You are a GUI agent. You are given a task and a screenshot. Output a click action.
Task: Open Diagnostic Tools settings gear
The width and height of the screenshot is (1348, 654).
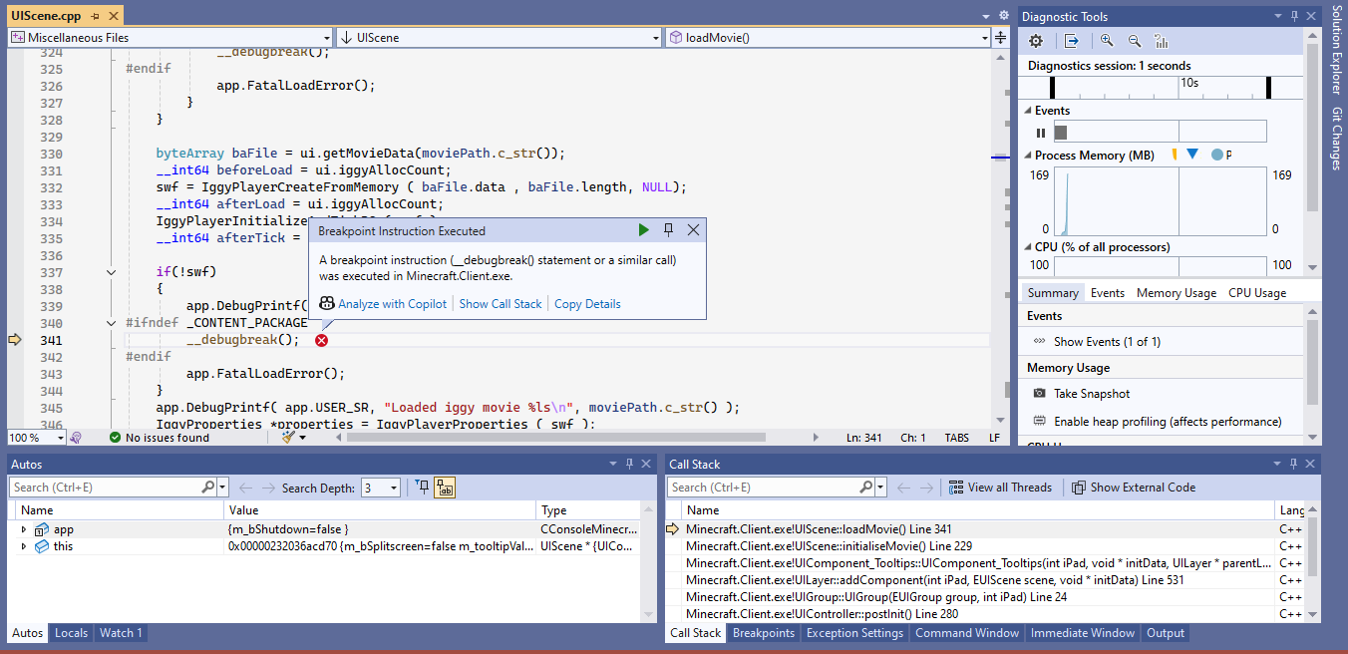click(x=1036, y=41)
